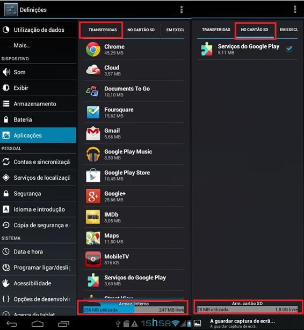Open Segurança settings

click(38, 193)
